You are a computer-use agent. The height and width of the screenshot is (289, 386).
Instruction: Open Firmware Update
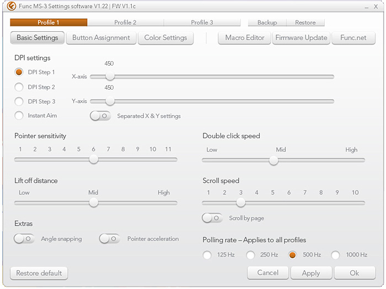click(301, 37)
